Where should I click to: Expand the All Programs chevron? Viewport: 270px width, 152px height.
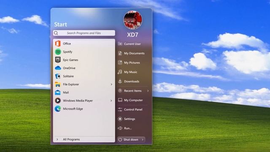pos(57,139)
